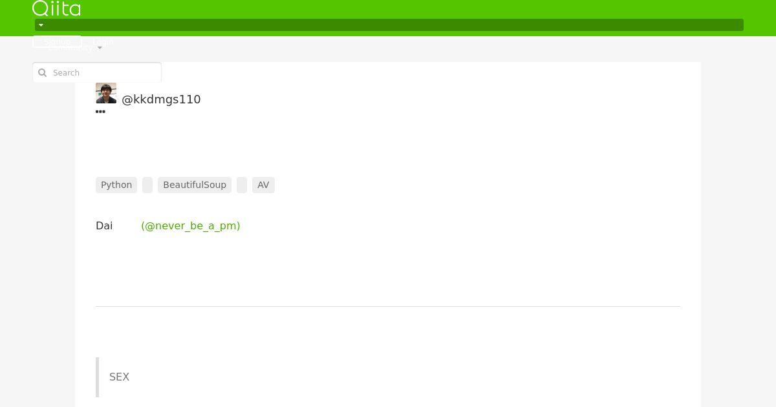The height and width of the screenshot is (407, 776).
Task: Open the three-dot article options menu
Action: pyautogui.click(x=100, y=112)
